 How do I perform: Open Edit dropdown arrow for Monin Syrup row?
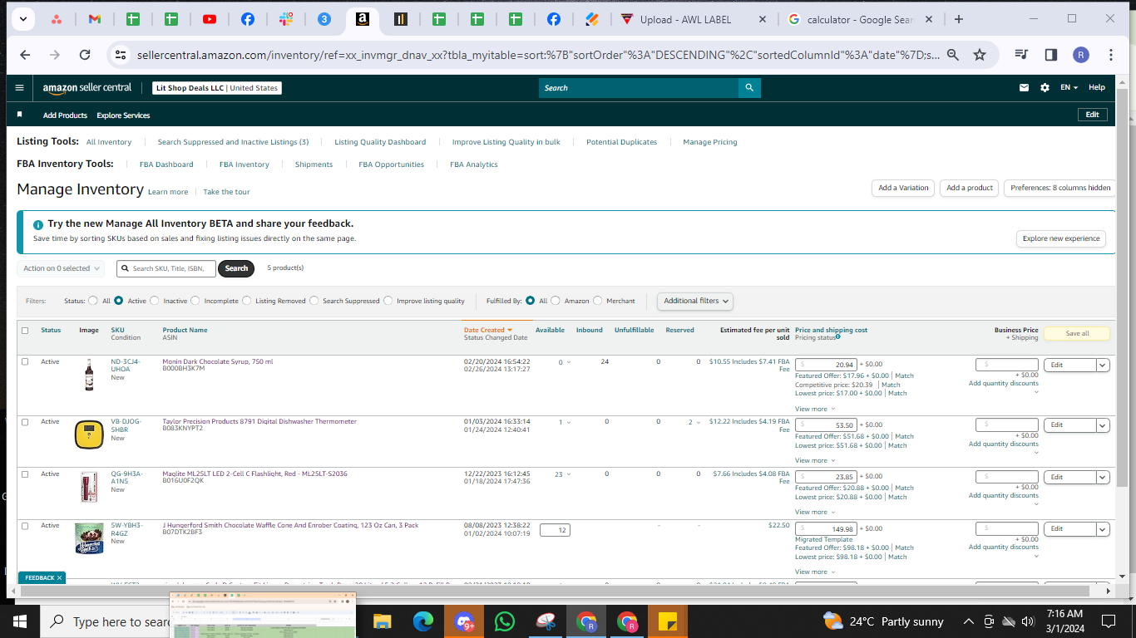click(x=1103, y=365)
